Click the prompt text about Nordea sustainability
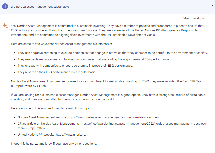The height and width of the screenshot is (153, 215). pos(40,7)
